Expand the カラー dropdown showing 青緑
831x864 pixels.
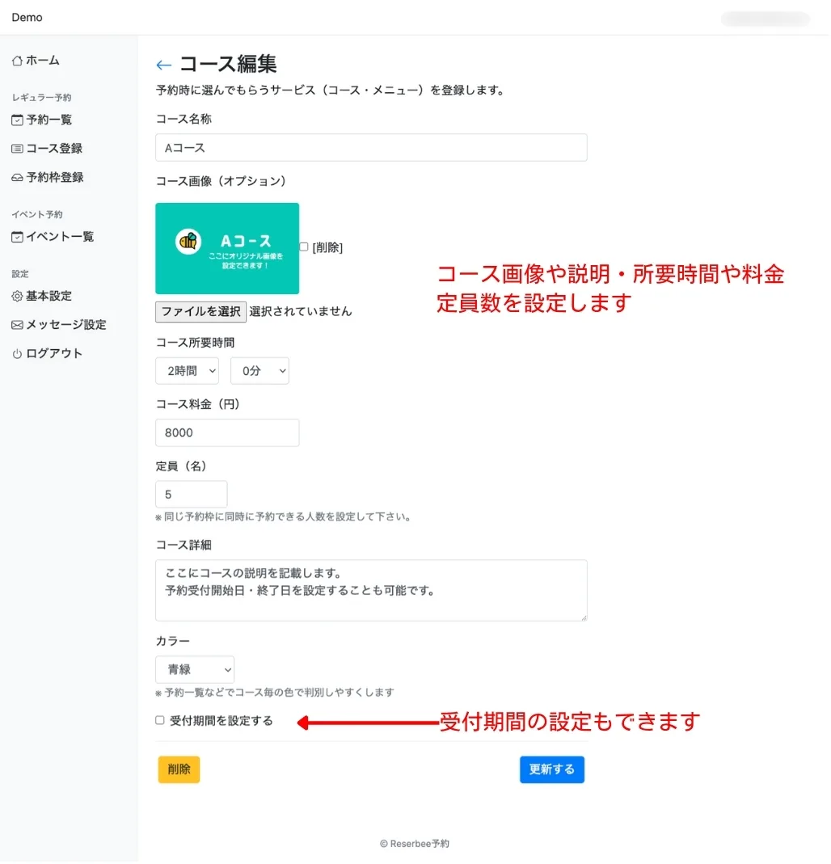[195, 669]
